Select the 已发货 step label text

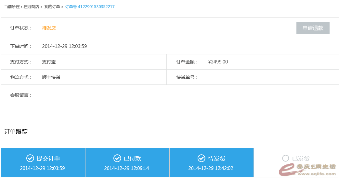coord(301,159)
